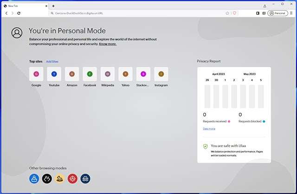The height and width of the screenshot is (194, 297).
Task: Click the Add Sites link
Action: [52, 62]
